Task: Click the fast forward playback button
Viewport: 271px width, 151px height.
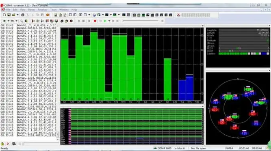Action: click(x=113, y=21)
